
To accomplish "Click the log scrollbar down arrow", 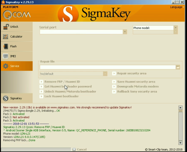I will (180, 143).
